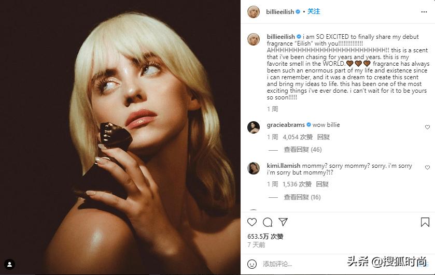Follow billieeilish via 关注 button
The width and height of the screenshot is (435, 275).
[x=314, y=11]
